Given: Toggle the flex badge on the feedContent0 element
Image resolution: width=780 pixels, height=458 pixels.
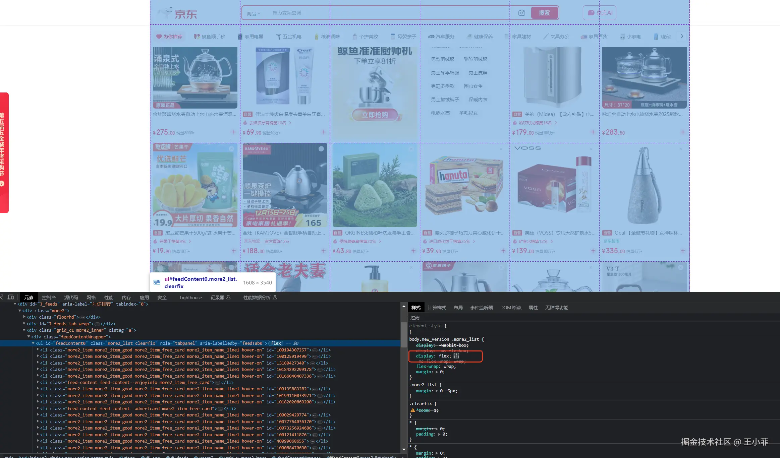Looking at the screenshot, I should click(x=276, y=343).
